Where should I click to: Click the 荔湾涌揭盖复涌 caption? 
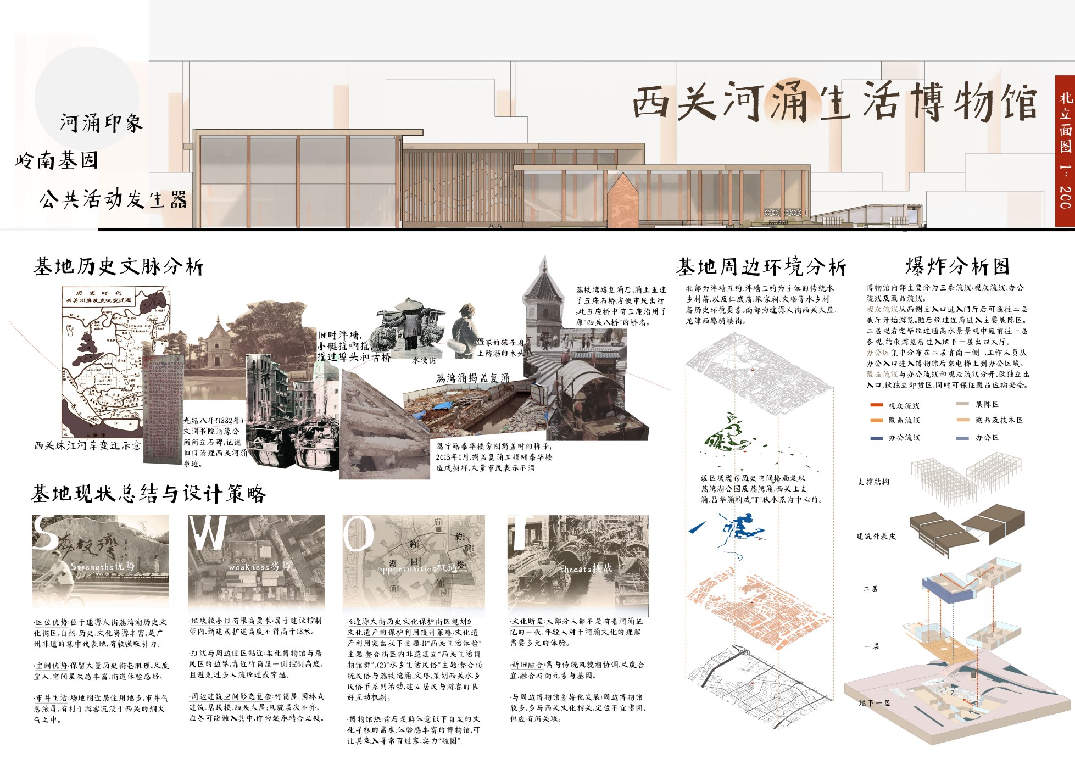pyautogui.click(x=472, y=378)
